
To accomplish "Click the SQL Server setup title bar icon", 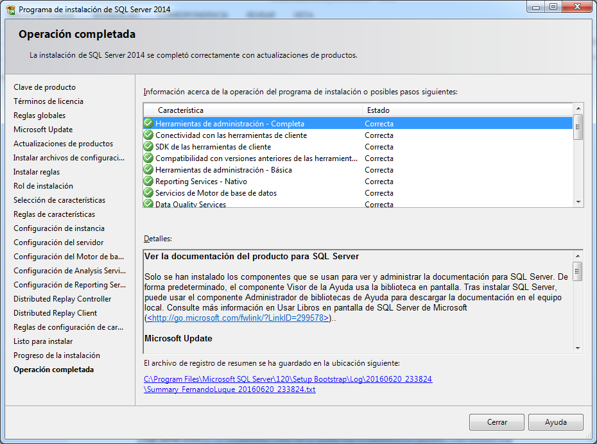I will [x=10, y=9].
